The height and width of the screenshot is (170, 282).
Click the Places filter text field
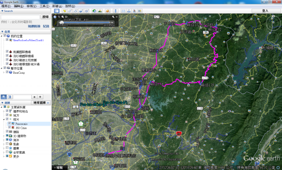(22, 97)
